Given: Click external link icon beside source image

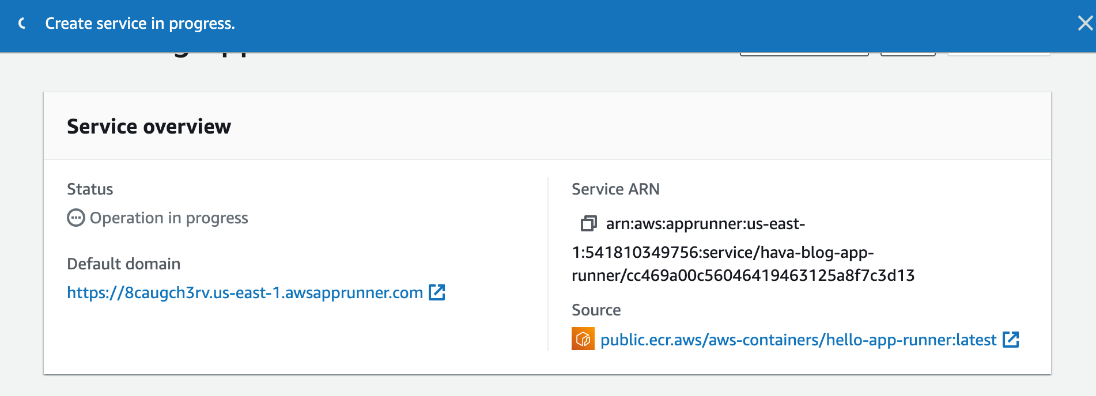Looking at the screenshot, I should 1011,340.
